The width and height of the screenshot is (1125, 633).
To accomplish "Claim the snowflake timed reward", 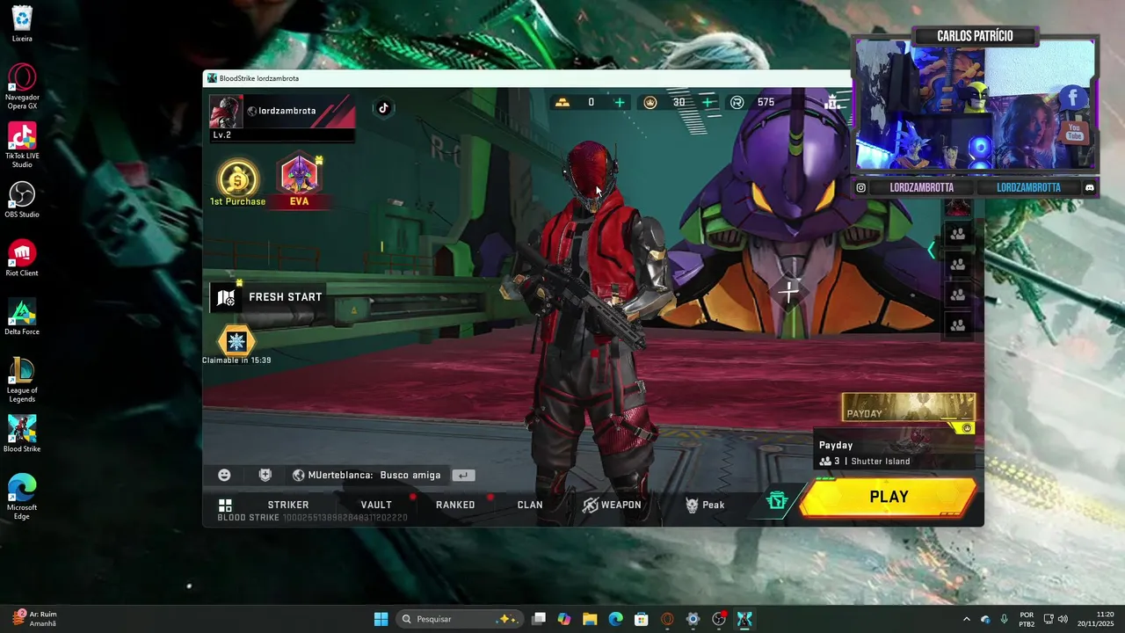I will point(236,341).
